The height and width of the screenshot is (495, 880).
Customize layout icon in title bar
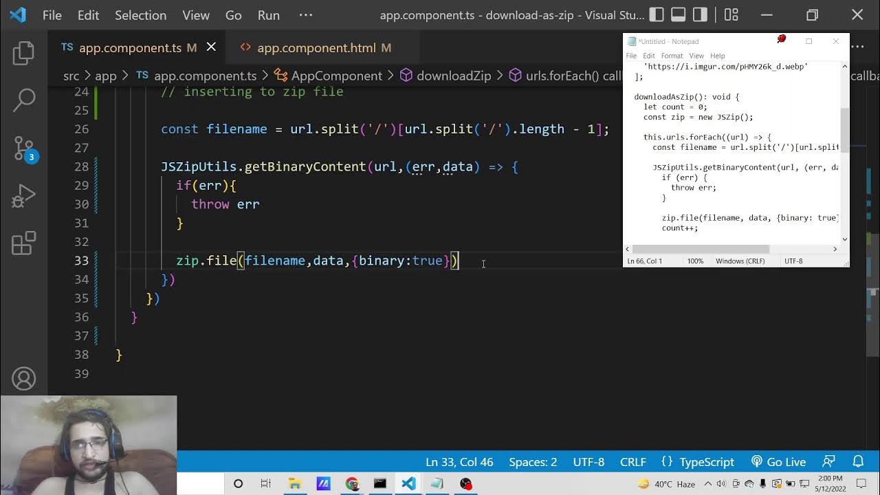(x=731, y=14)
